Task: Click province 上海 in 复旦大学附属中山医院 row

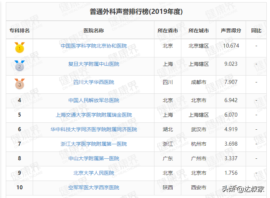Action: pos(168,64)
